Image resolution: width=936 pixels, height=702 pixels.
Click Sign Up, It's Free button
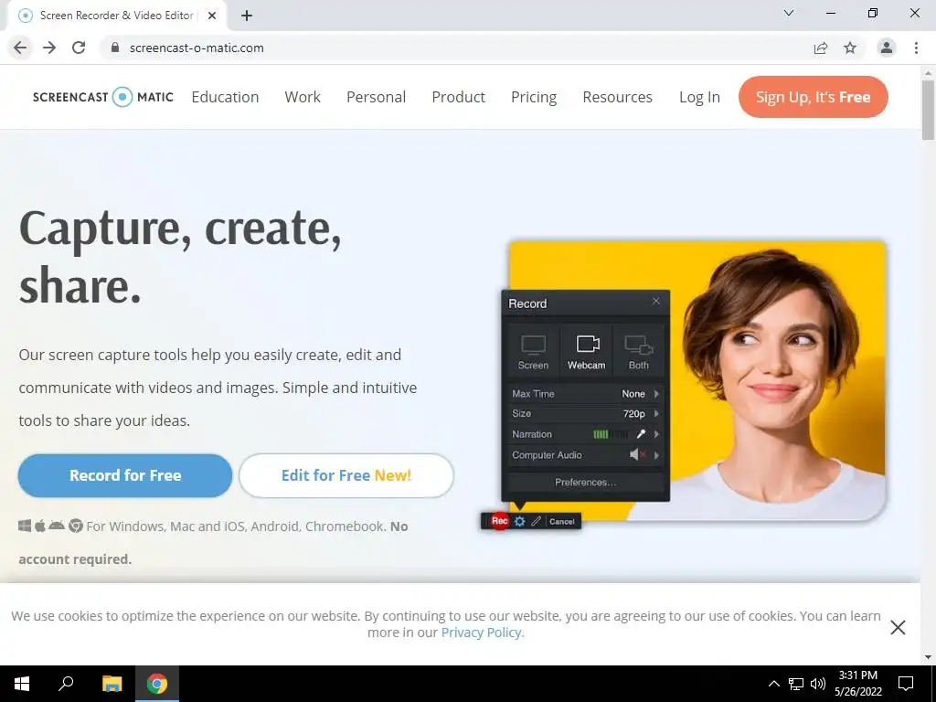(813, 97)
